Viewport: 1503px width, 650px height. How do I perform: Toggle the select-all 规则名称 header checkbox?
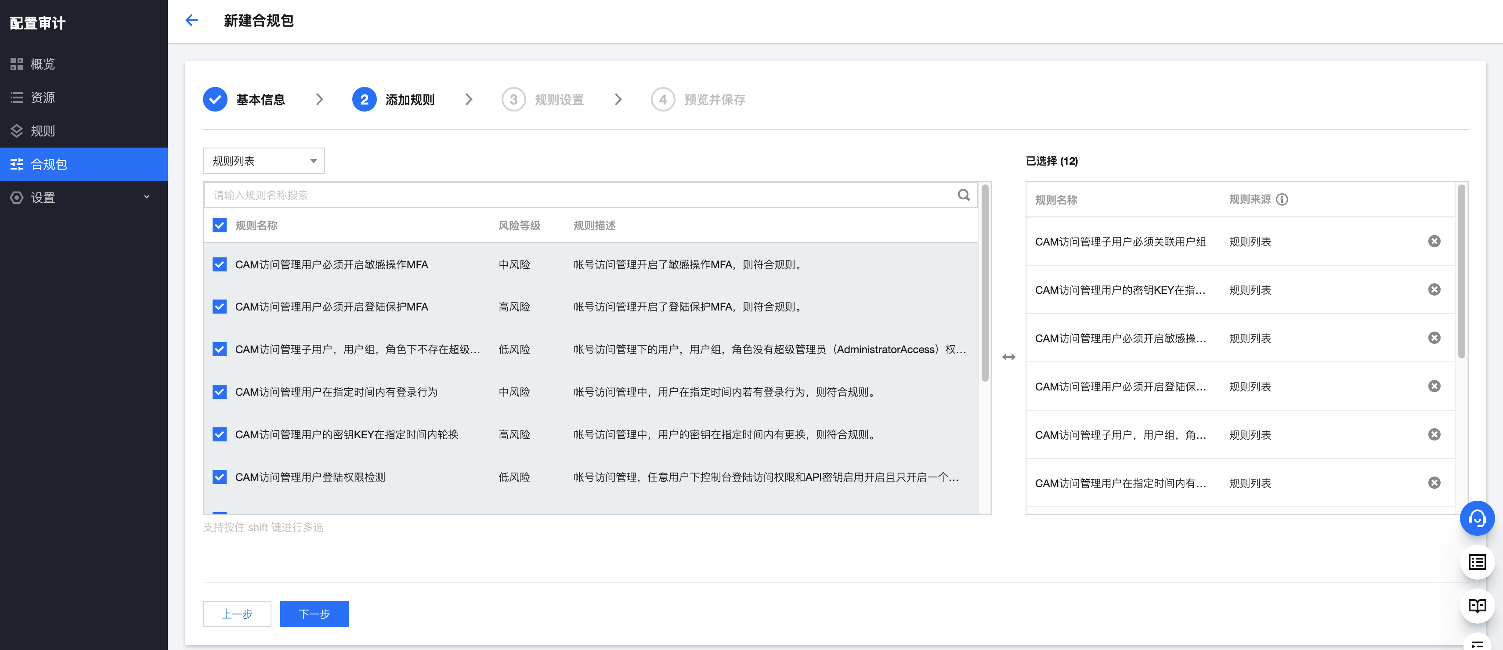tap(219, 226)
